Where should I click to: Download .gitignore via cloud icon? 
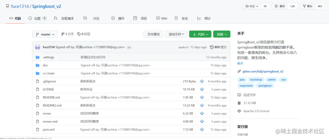click(x=202, y=81)
